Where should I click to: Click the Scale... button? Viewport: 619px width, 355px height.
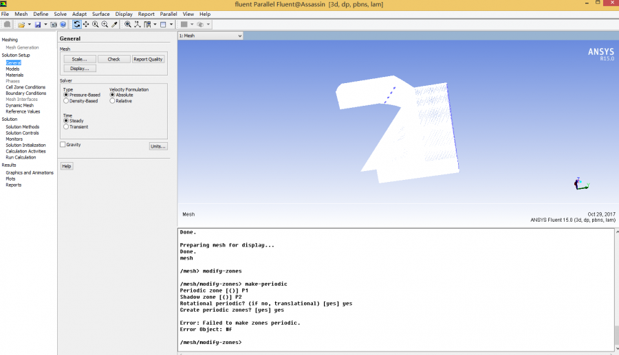pyautogui.click(x=79, y=59)
